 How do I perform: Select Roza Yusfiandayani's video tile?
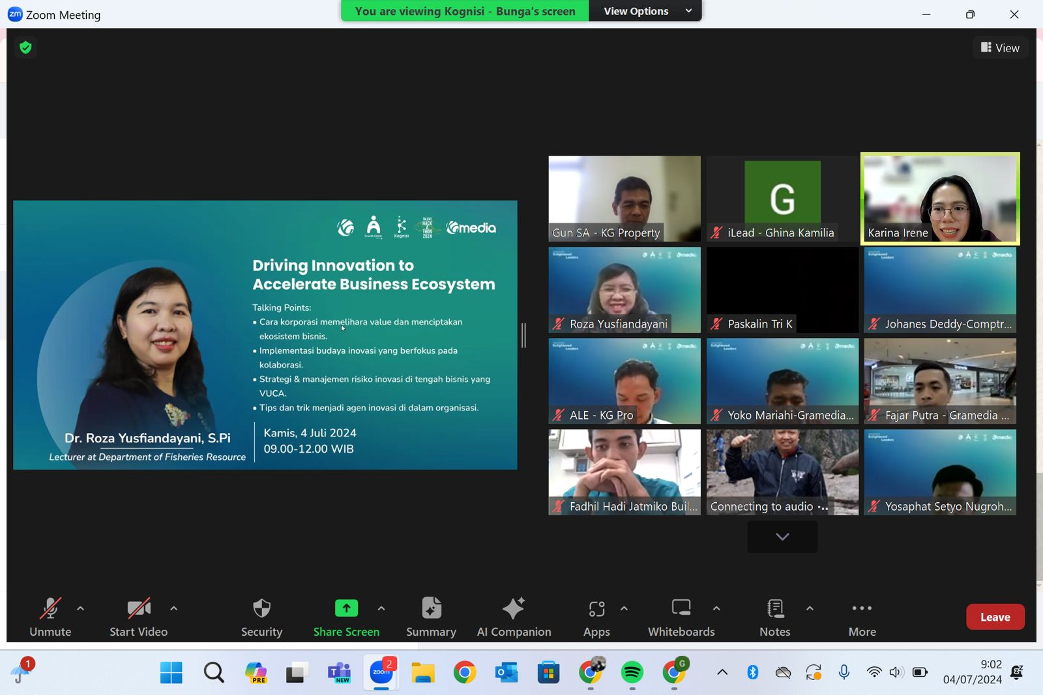click(x=624, y=290)
